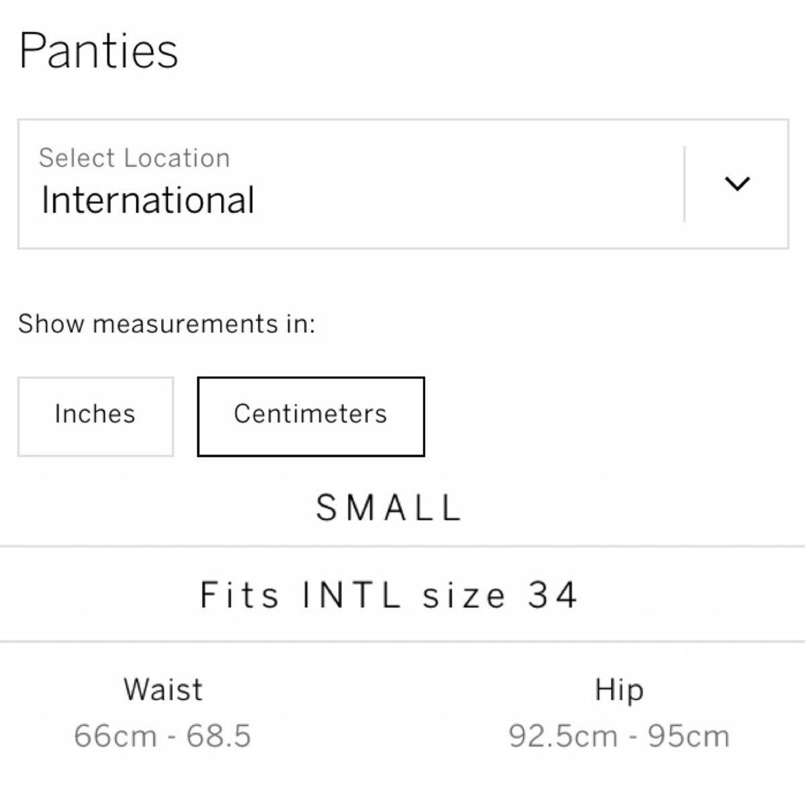The image size is (806, 806).
Task: Click the Select Location label
Action: [x=134, y=158]
